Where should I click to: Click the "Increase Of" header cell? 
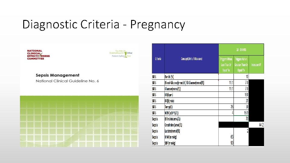256,65
